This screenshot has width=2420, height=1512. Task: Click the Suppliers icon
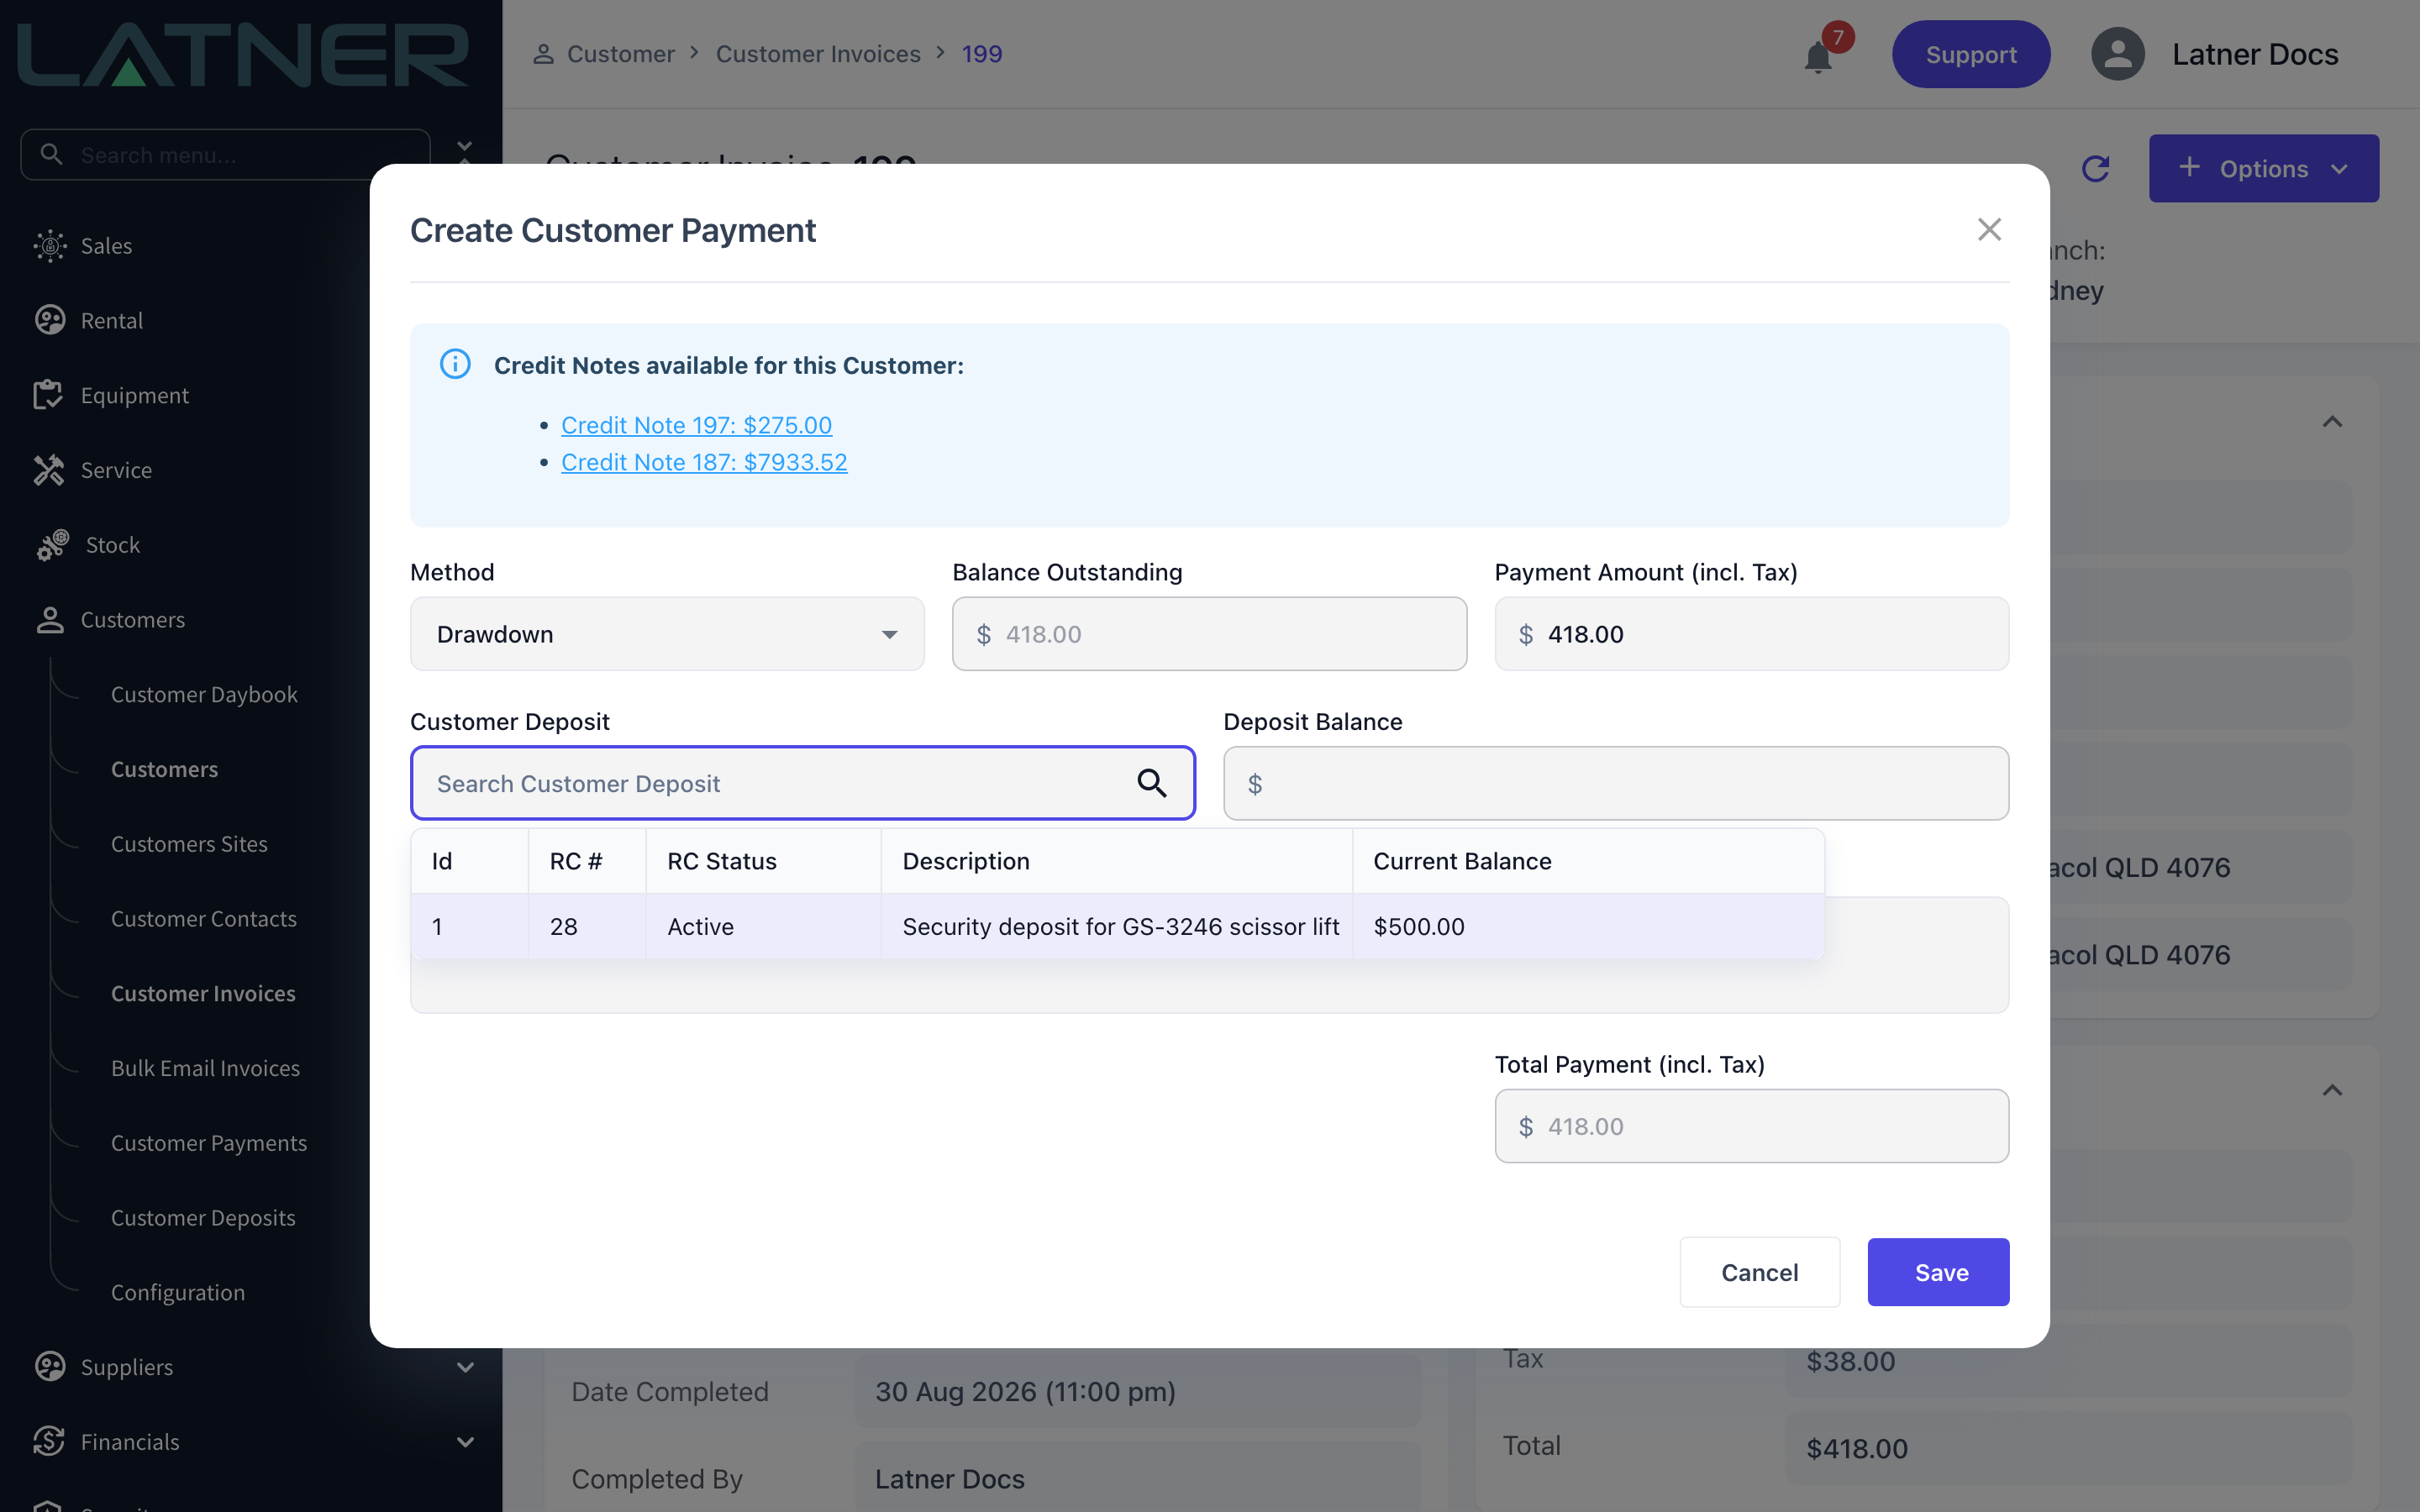50,1367
